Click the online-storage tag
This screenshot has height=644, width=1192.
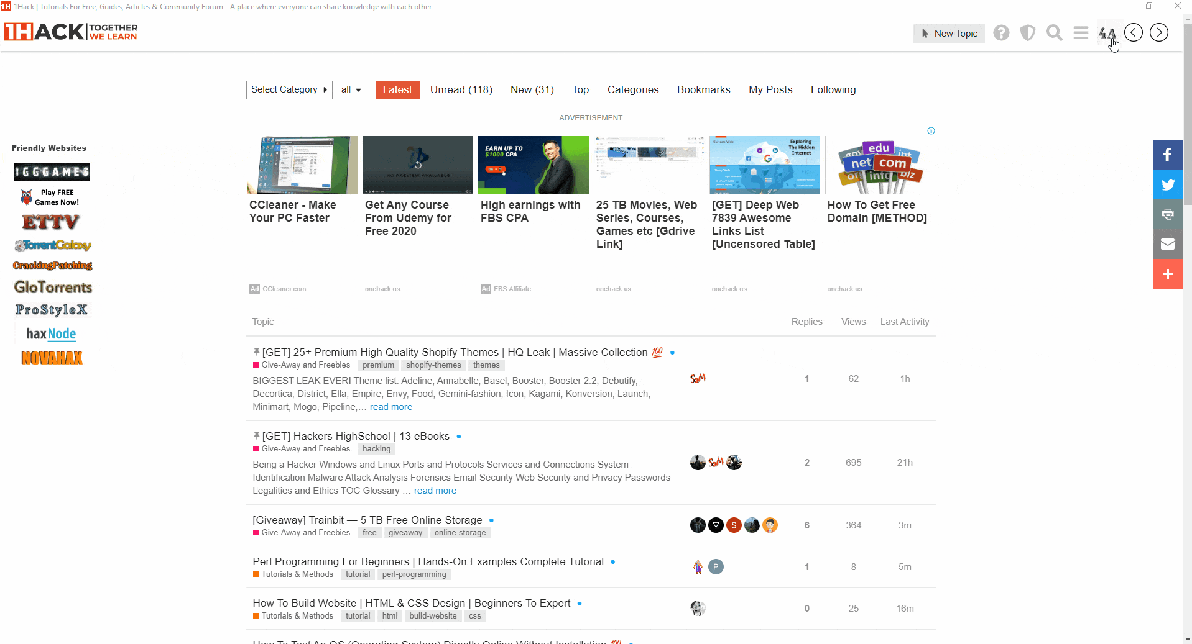pos(460,533)
